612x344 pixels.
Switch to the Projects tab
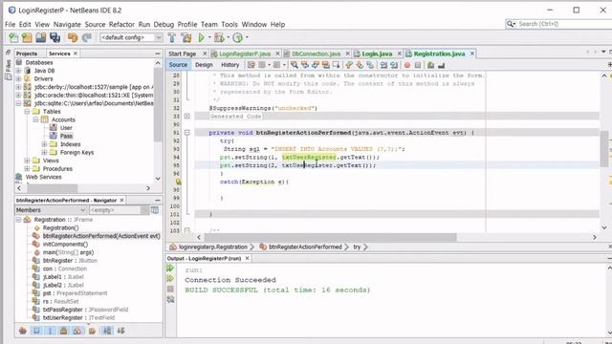click(x=27, y=54)
